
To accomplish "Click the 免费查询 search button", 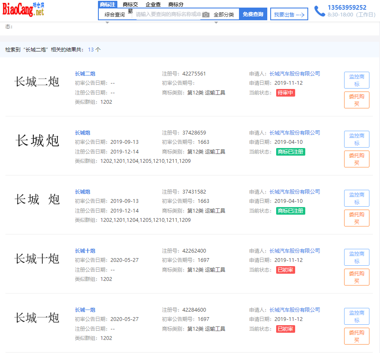I will click(253, 14).
